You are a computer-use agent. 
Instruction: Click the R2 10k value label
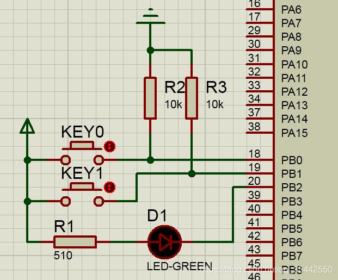pyautogui.click(x=173, y=104)
